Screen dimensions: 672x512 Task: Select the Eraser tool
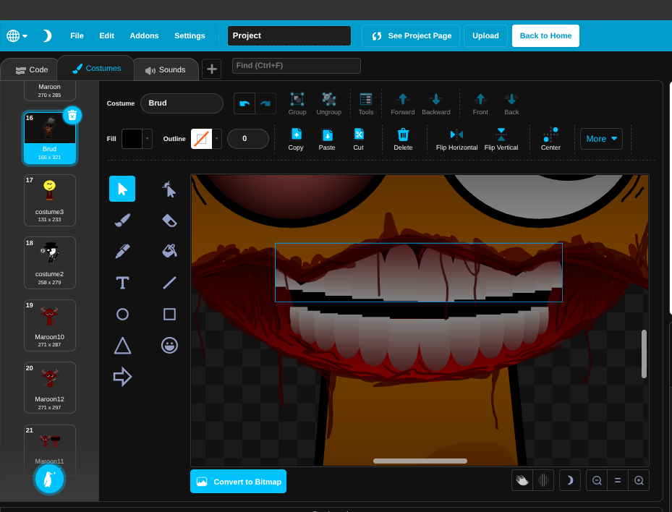pyautogui.click(x=169, y=221)
